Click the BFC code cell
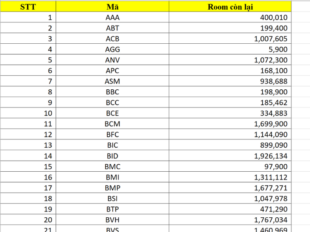This screenshot has width=310, height=232. (x=112, y=135)
